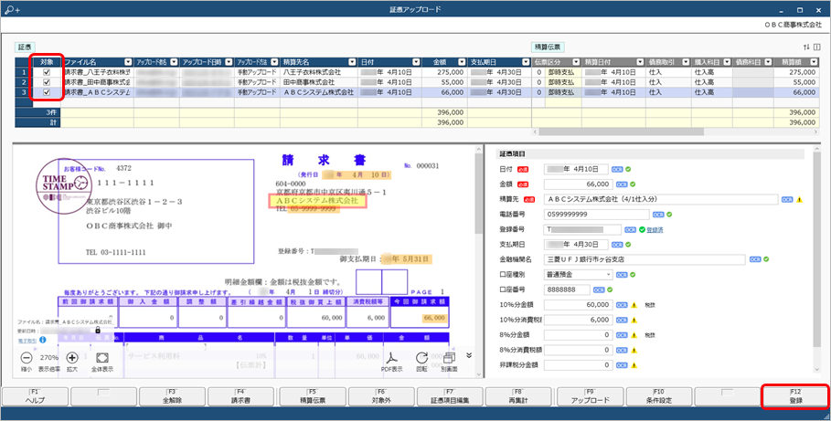The width and height of the screenshot is (831, 421).
Task: Select the 証憑 section label
Action: point(25,47)
